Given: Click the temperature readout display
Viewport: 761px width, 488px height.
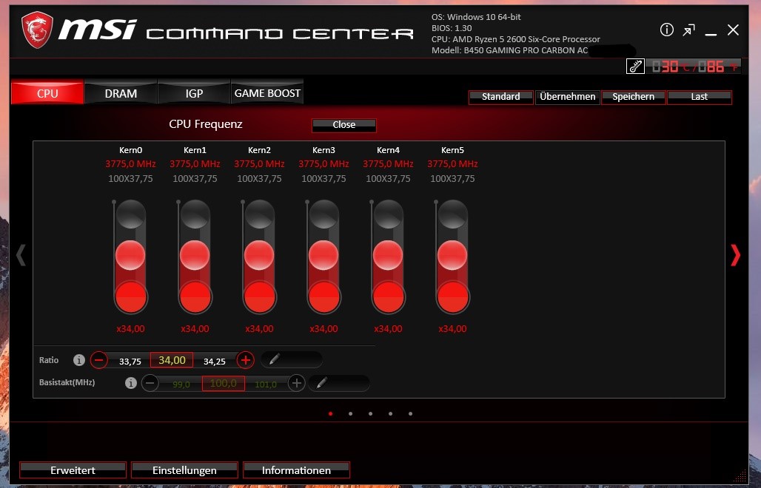Looking at the screenshot, I should (694, 67).
